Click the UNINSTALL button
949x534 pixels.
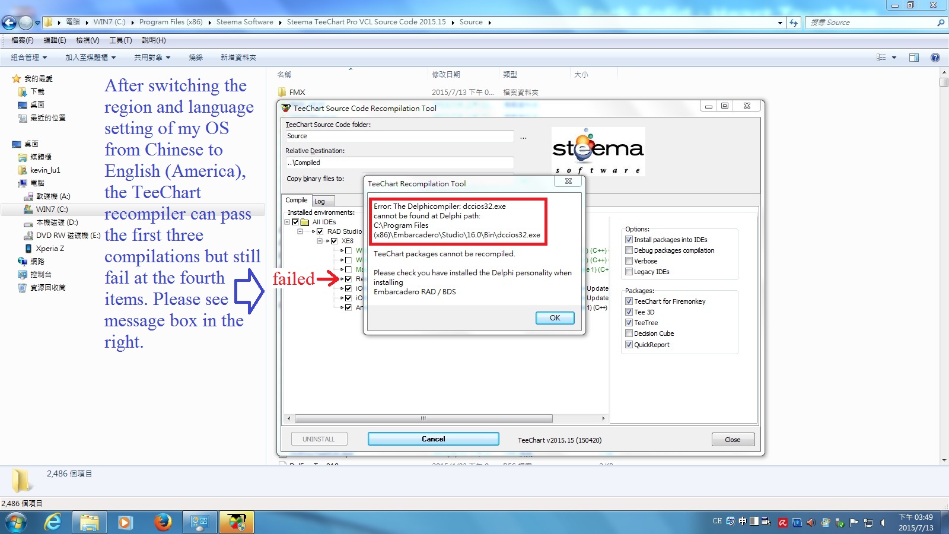coord(319,439)
